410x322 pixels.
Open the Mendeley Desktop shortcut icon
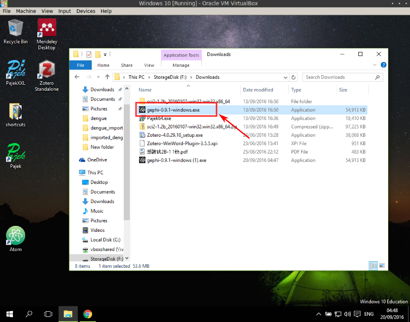point(47,34)
